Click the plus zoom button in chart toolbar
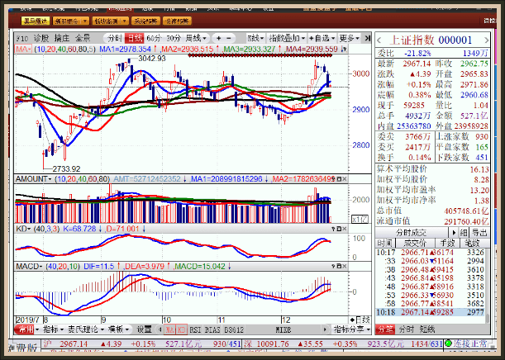Image resolution: width=505 pixels, height=360 pixels. [x=219, y=38]
